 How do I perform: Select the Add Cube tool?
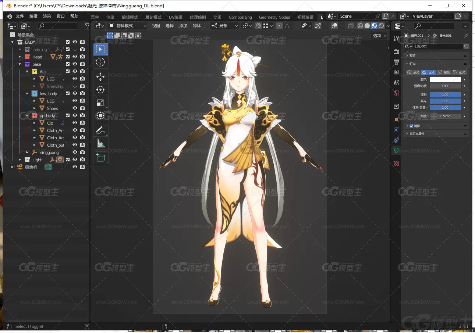click(101, 158)
